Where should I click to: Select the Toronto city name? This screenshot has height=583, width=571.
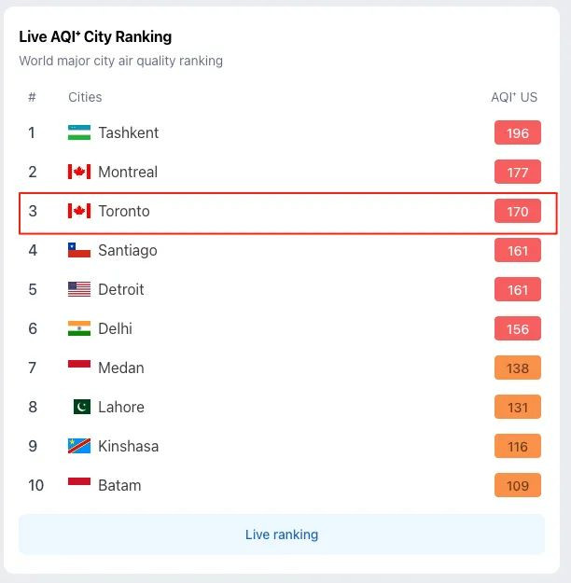click(x=124, y=211)
